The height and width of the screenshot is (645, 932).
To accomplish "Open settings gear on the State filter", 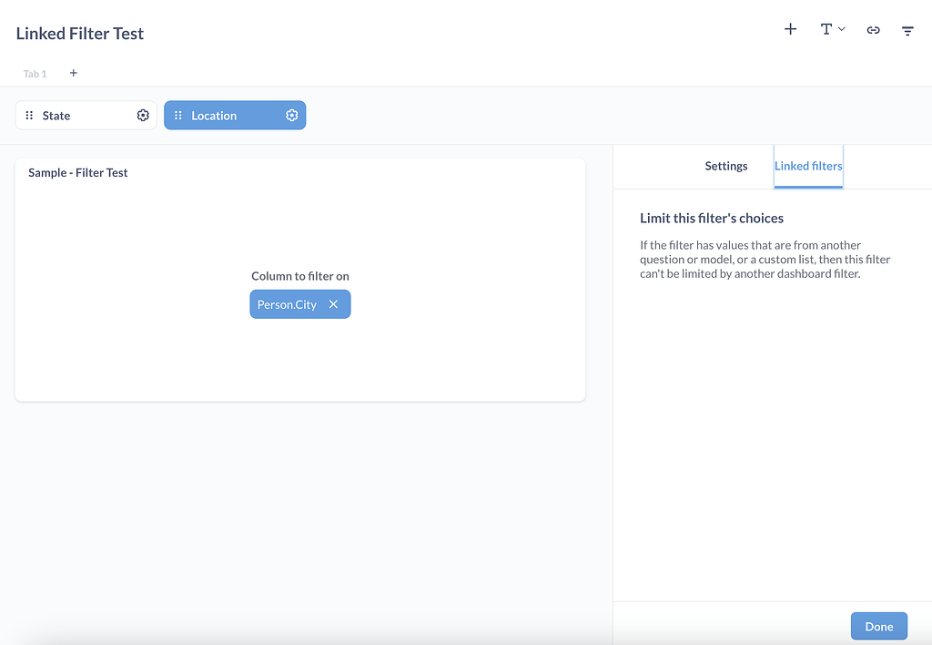I will pos(143,115).
